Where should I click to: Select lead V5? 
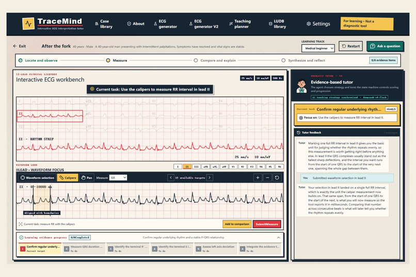click(270, 167)
